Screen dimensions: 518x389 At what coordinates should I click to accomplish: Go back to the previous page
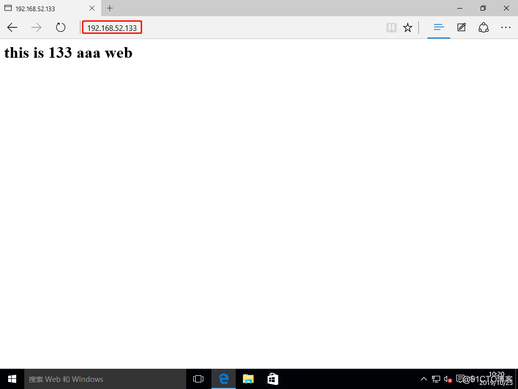pos(12,27)
